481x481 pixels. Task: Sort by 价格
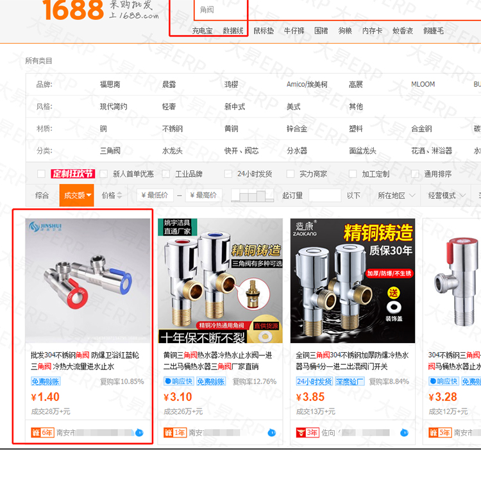coord(112,196)
